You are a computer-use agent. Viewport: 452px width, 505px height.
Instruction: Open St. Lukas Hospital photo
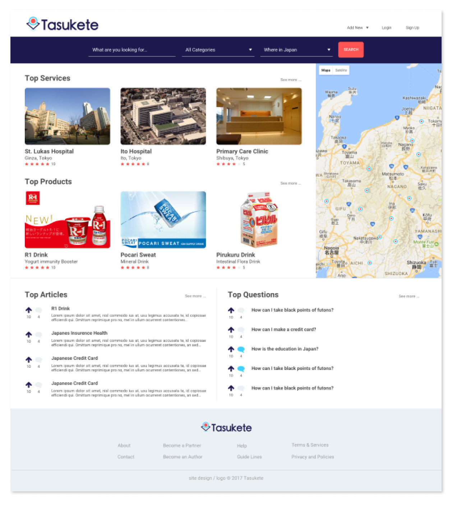tap(68, 116)
